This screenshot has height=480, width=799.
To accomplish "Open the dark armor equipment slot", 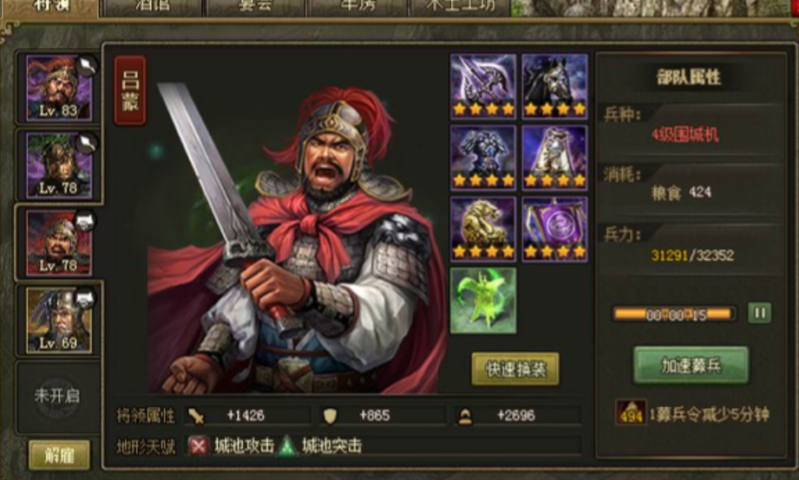I will point(482,158).
